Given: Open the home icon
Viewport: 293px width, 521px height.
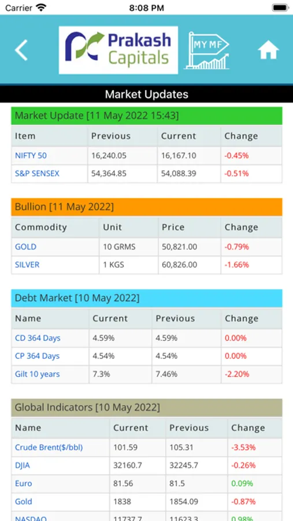Looking at the screenshot, I should [268, 50].
